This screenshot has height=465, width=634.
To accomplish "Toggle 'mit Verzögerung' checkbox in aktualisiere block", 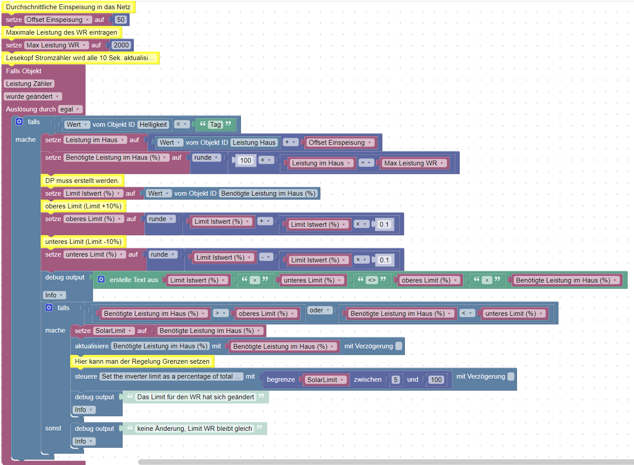I will pos(399,346).
